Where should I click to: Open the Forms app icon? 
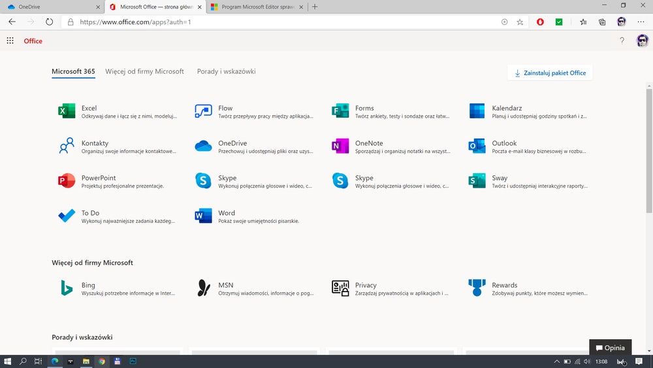[340, 111]
